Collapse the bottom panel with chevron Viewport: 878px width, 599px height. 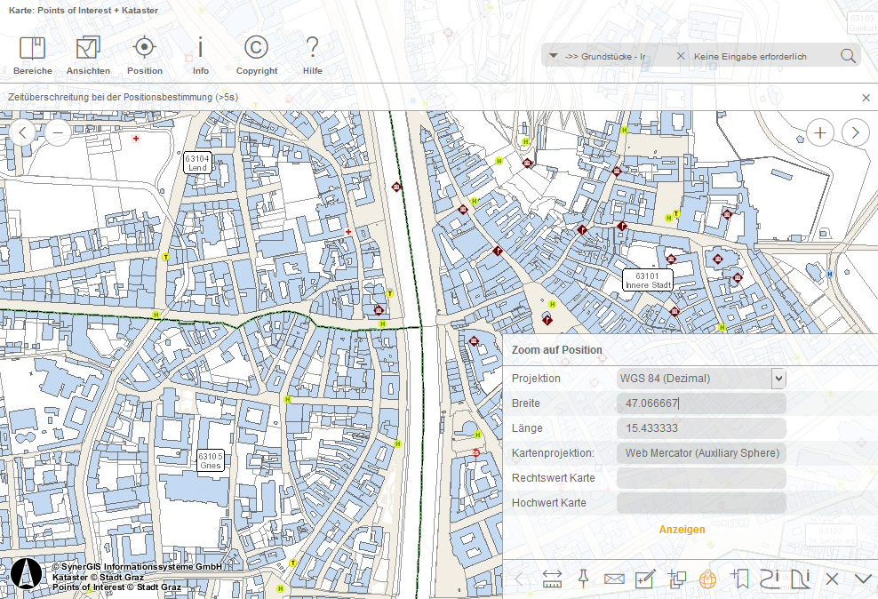[861, 579]
